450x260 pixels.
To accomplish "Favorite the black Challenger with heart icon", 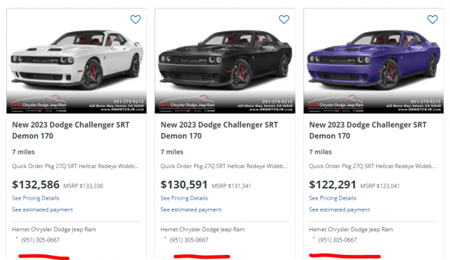I will click(x=284, y=20).
